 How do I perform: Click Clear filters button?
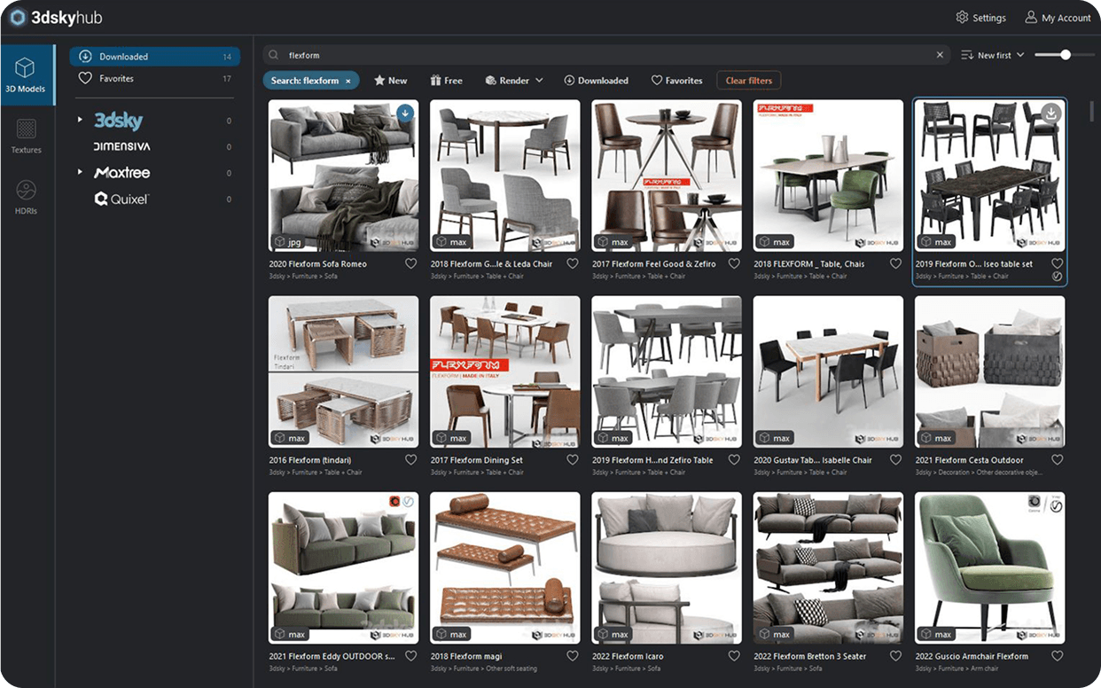pos(748,81)
